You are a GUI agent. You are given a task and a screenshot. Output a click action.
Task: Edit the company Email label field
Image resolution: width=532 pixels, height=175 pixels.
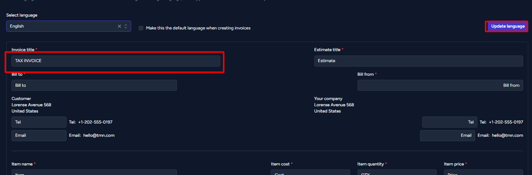pos(448,135)
